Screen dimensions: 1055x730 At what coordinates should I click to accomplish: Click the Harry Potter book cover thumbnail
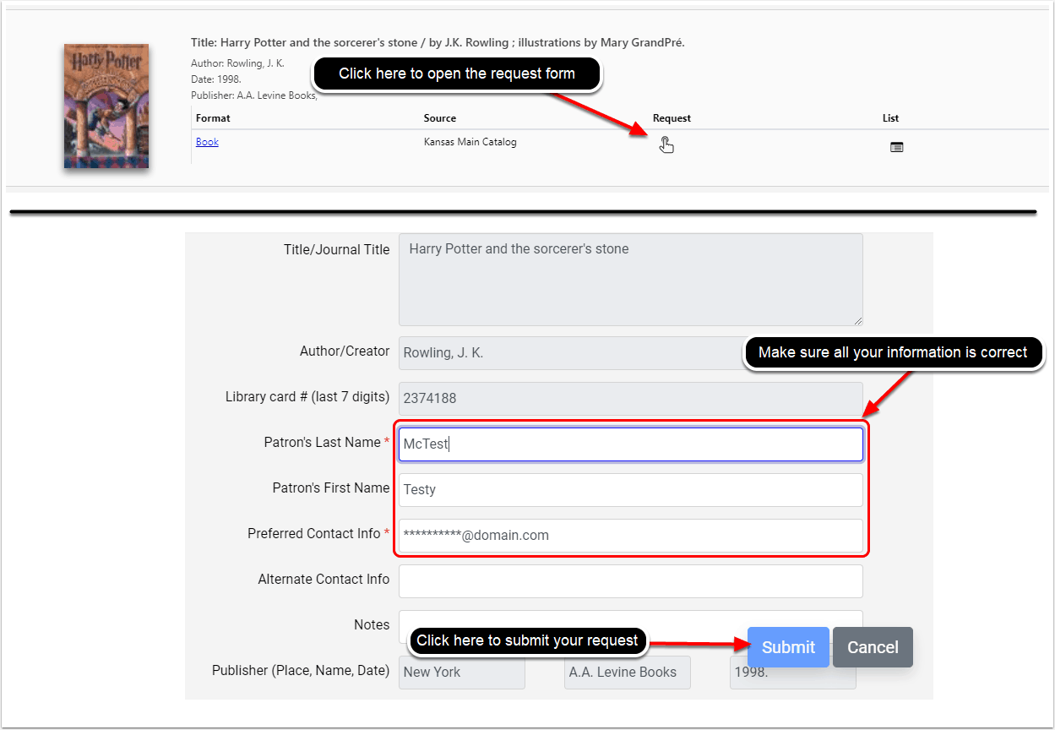106,106
